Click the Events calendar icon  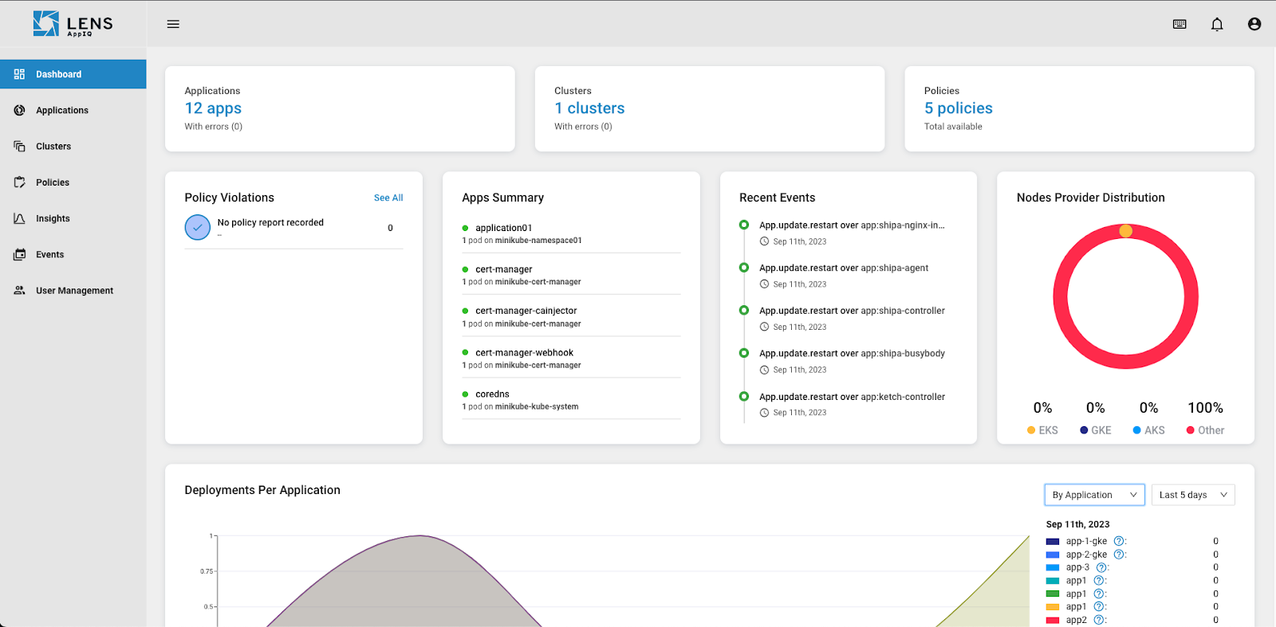pos(19,254)
